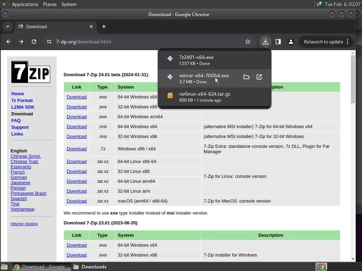The height and width of the screenshot is (271, 362).
Task: Click the browser forward arrow
Action: point(21,42)
